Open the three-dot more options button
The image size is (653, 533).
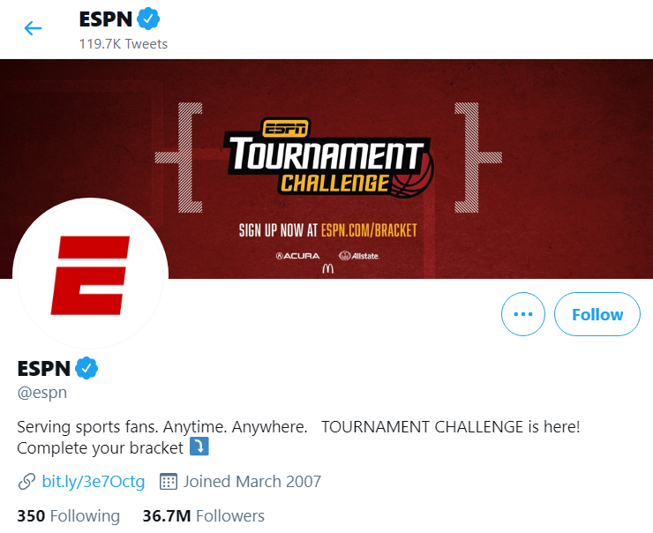pyautogui.click(x=523, y=314)
